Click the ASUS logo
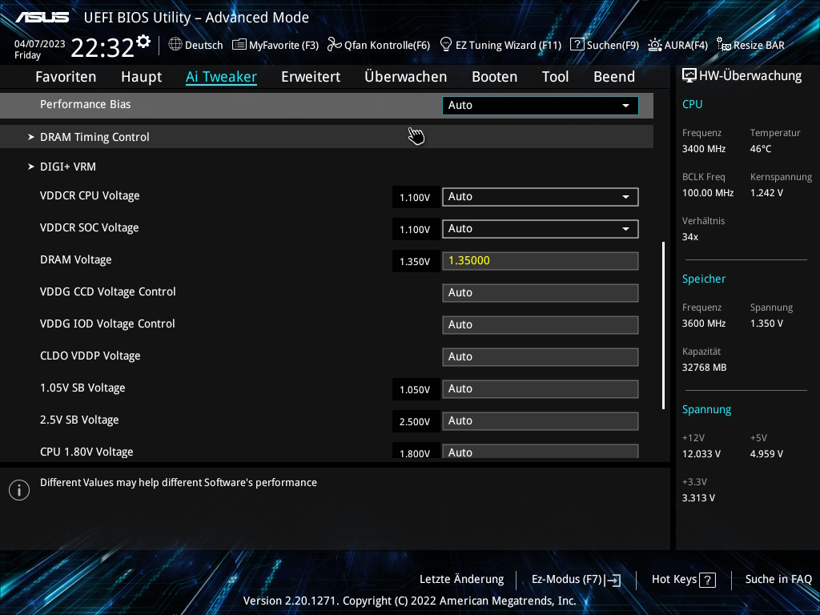820x615 pixels. 42,18
